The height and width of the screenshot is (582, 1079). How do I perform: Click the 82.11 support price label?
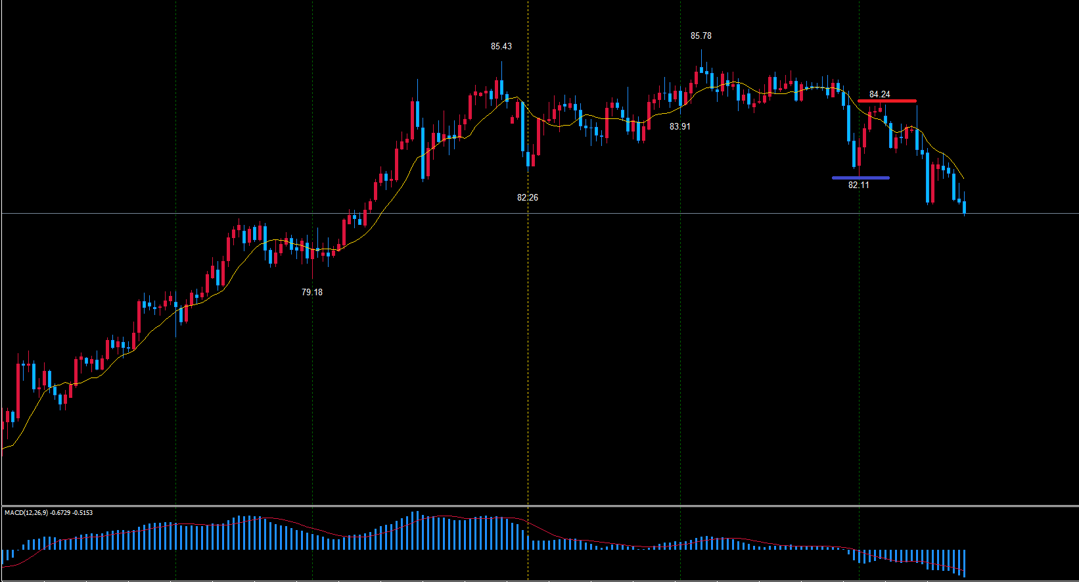[x=858, y=185]
